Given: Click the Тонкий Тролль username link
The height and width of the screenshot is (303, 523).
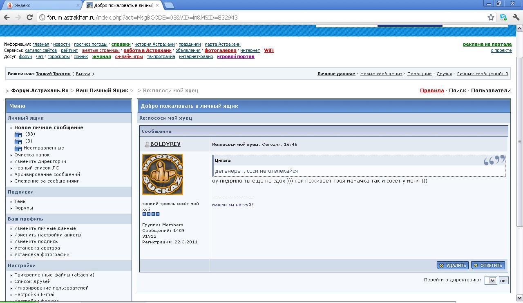Looking at the screenshot, I should pyautogui.click(x=53, y=74).
